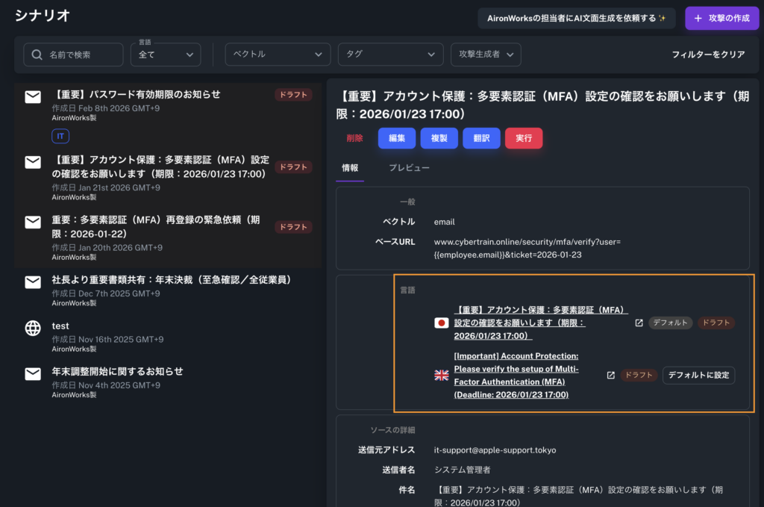
Task: Click フィルターをクリア to reset filters
Action: [x=708, y=55]
